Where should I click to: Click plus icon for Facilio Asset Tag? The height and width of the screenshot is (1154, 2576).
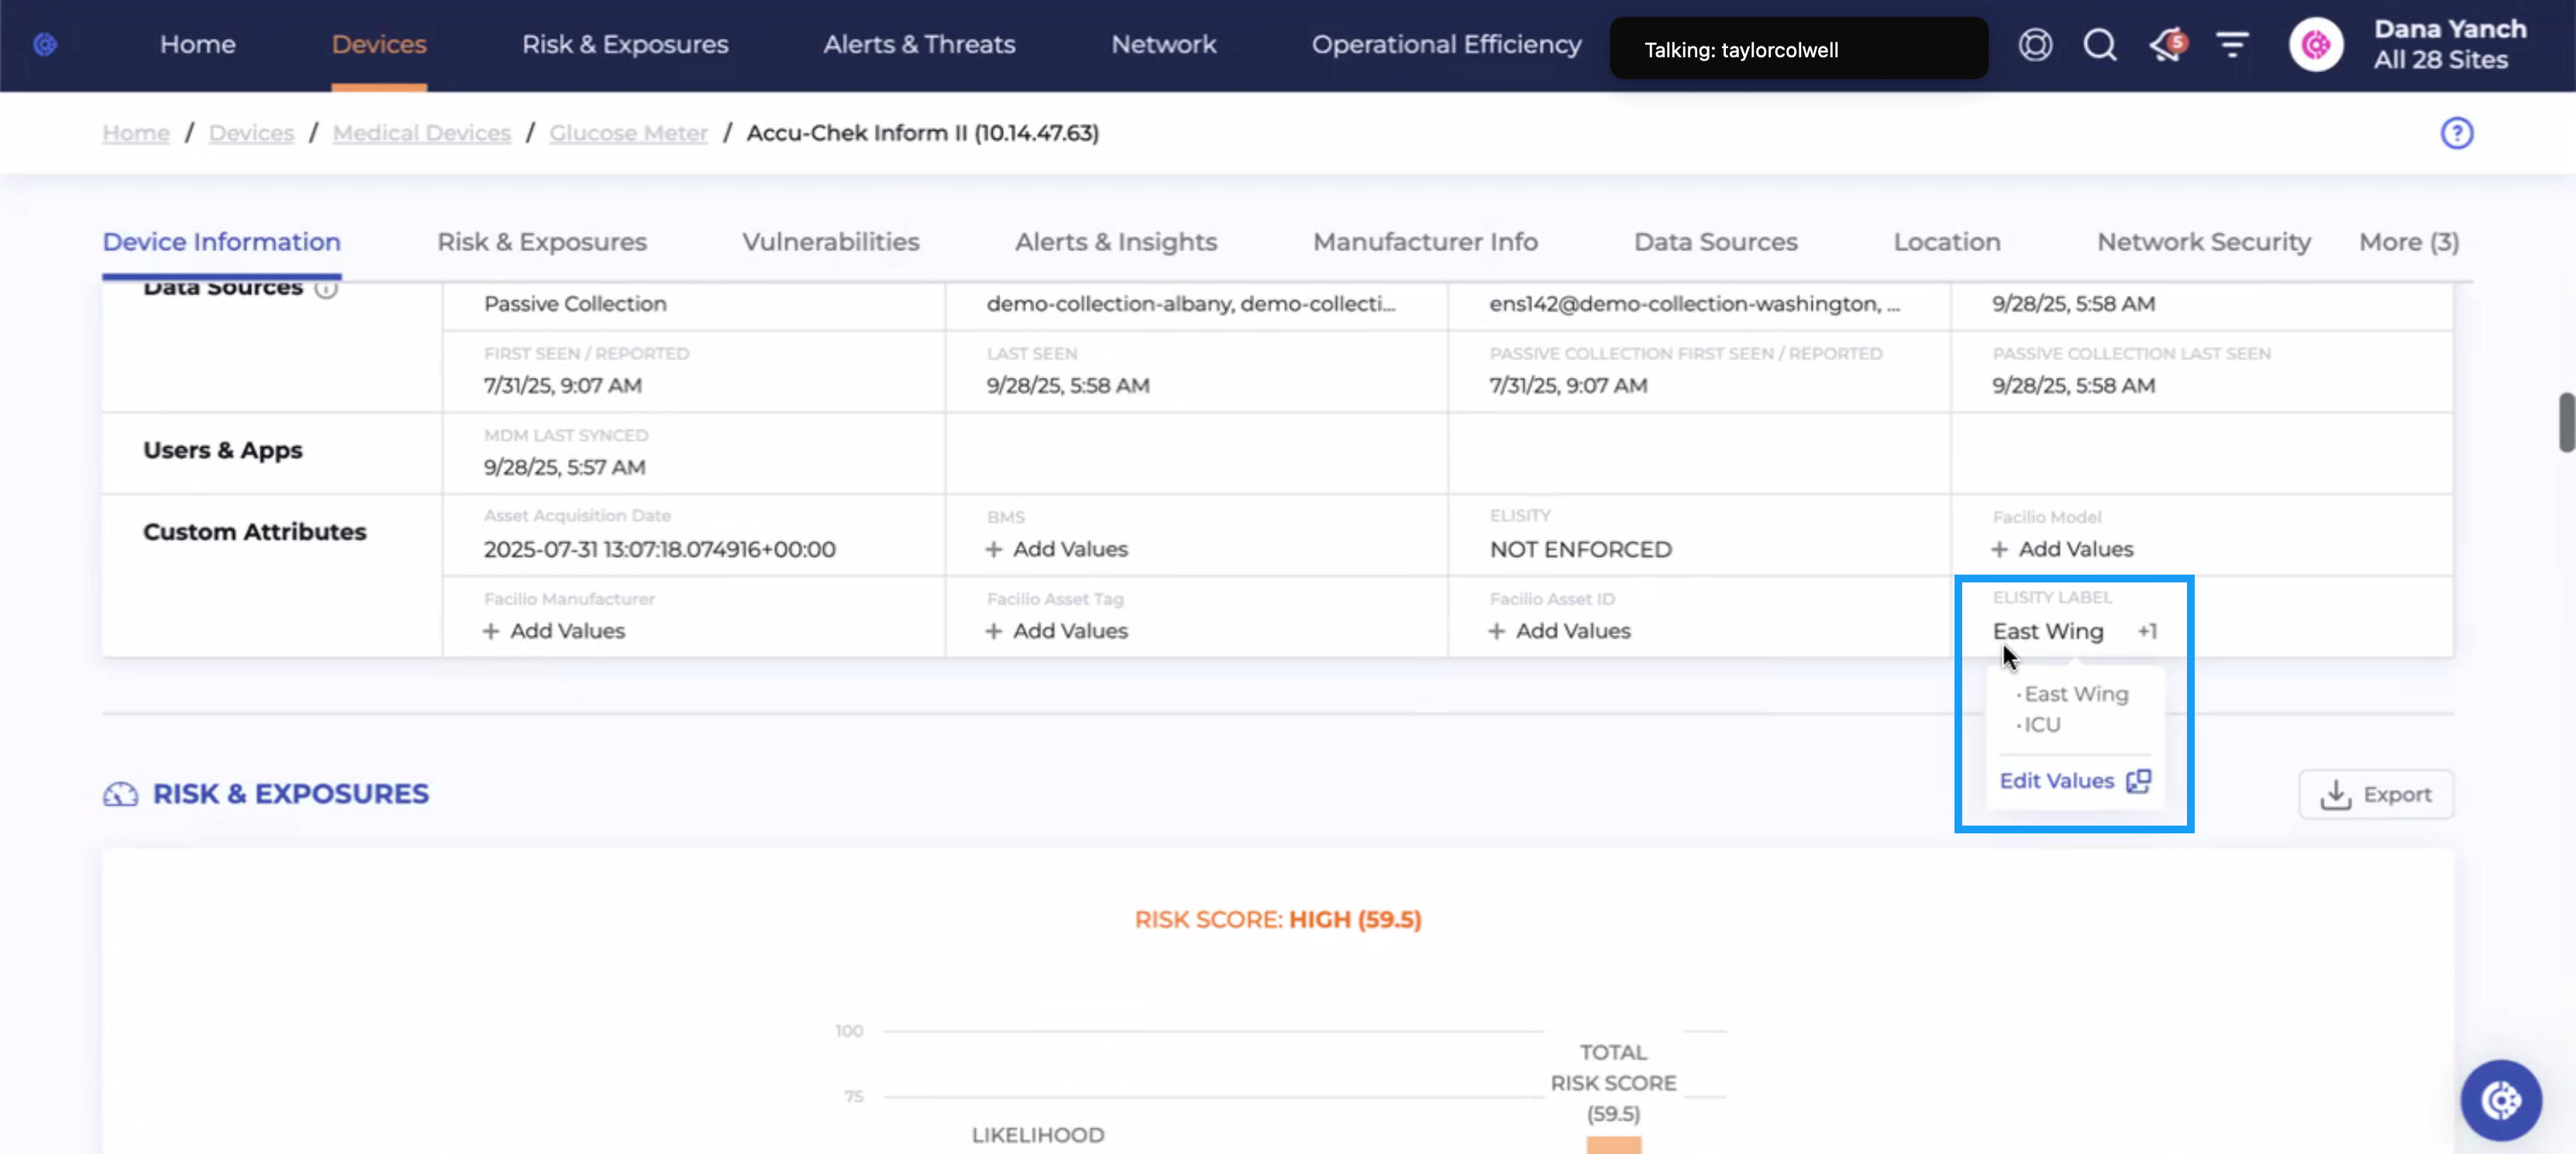(x=993, y=631)
